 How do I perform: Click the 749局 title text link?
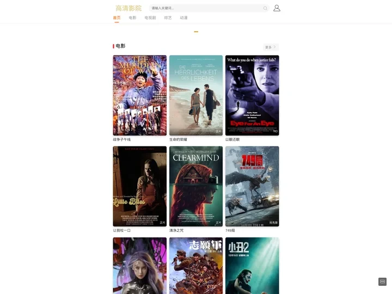[230, 230]
